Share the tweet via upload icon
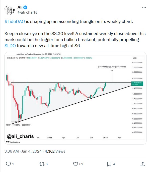The height and width of the screenshot is (172, 150). 143,164
